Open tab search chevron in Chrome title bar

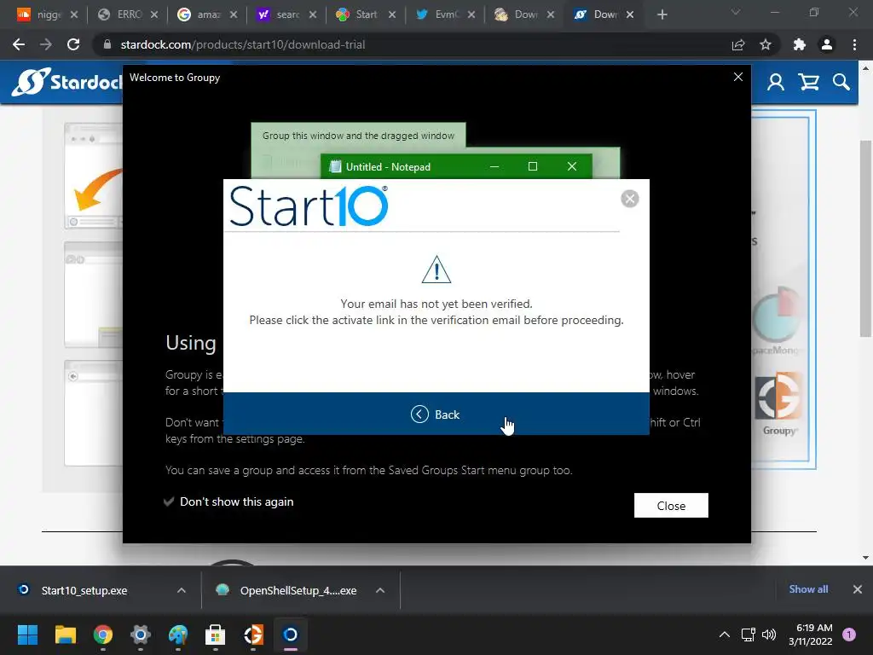click(736, 12)
